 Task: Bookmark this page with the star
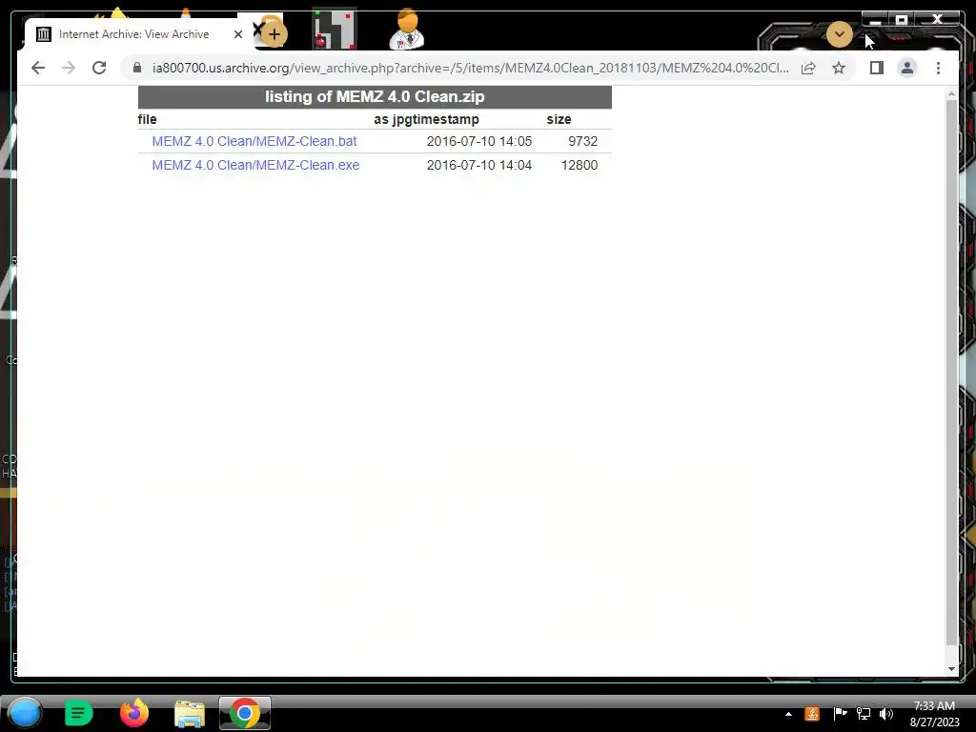pos(839,68)
